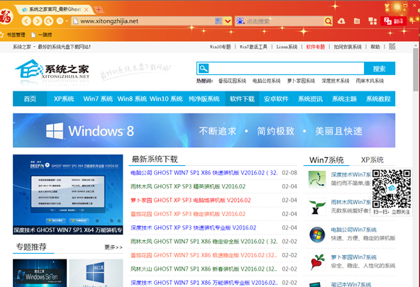Open a new tab with the plus button
420x287 pixels.
[99, 10]
